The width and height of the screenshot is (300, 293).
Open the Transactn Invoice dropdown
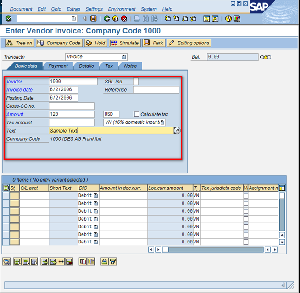click(x=124, y=57)
